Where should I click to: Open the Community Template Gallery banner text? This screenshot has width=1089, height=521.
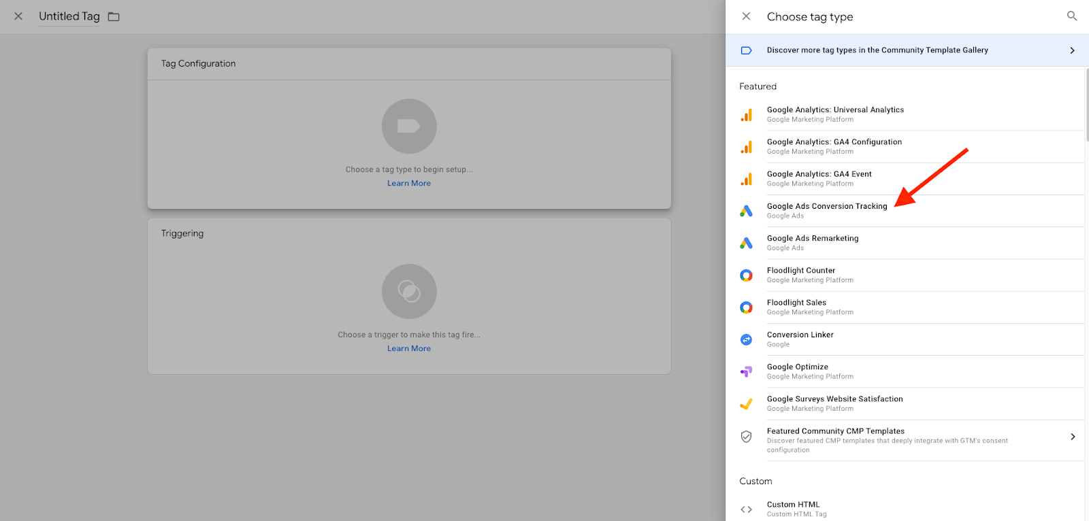coord(877,50)
